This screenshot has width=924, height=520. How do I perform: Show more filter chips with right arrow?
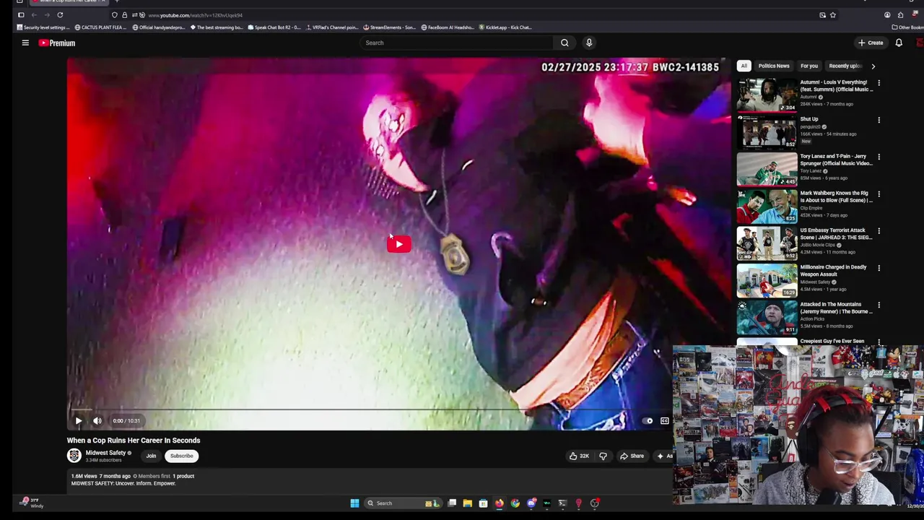[x=873, y=66]
